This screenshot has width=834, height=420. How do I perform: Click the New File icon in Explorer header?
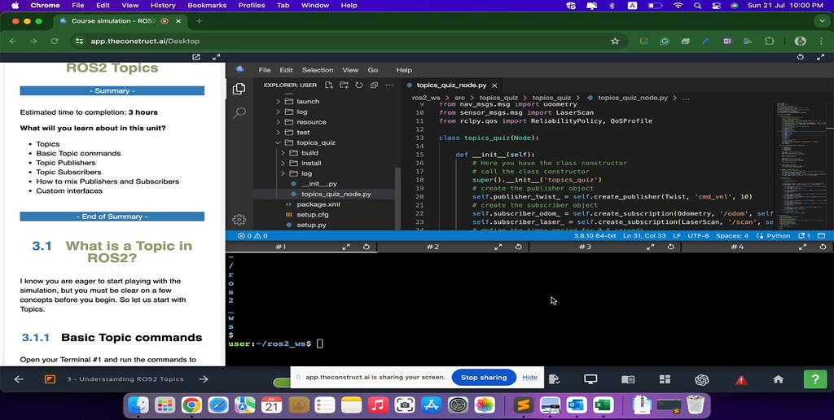click(x=329, y=85)
